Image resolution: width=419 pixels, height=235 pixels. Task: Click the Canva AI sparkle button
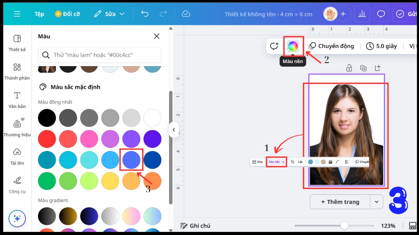17,218
